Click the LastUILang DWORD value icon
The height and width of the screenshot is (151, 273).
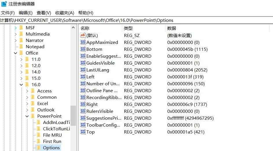83,70
